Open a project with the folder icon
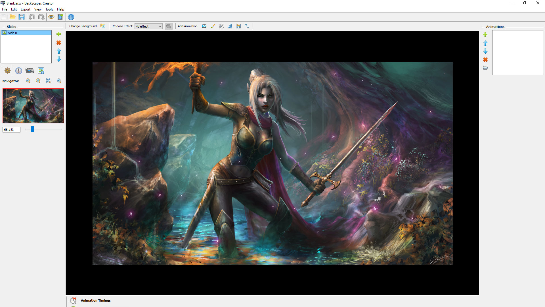545x307 pixels. (12, 17)
